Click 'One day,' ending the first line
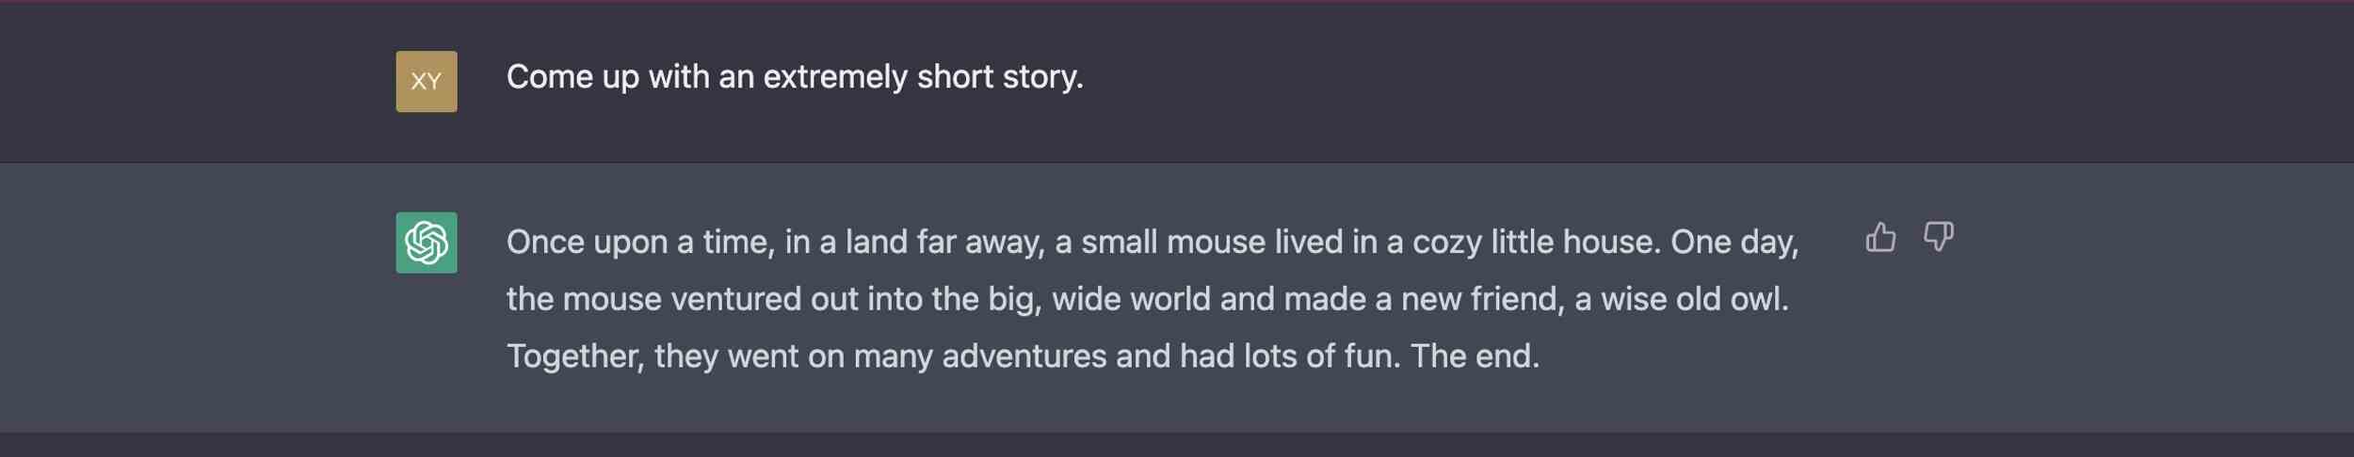The height and width of the screenshot is (457, 2354). (x=1734, y=243)
